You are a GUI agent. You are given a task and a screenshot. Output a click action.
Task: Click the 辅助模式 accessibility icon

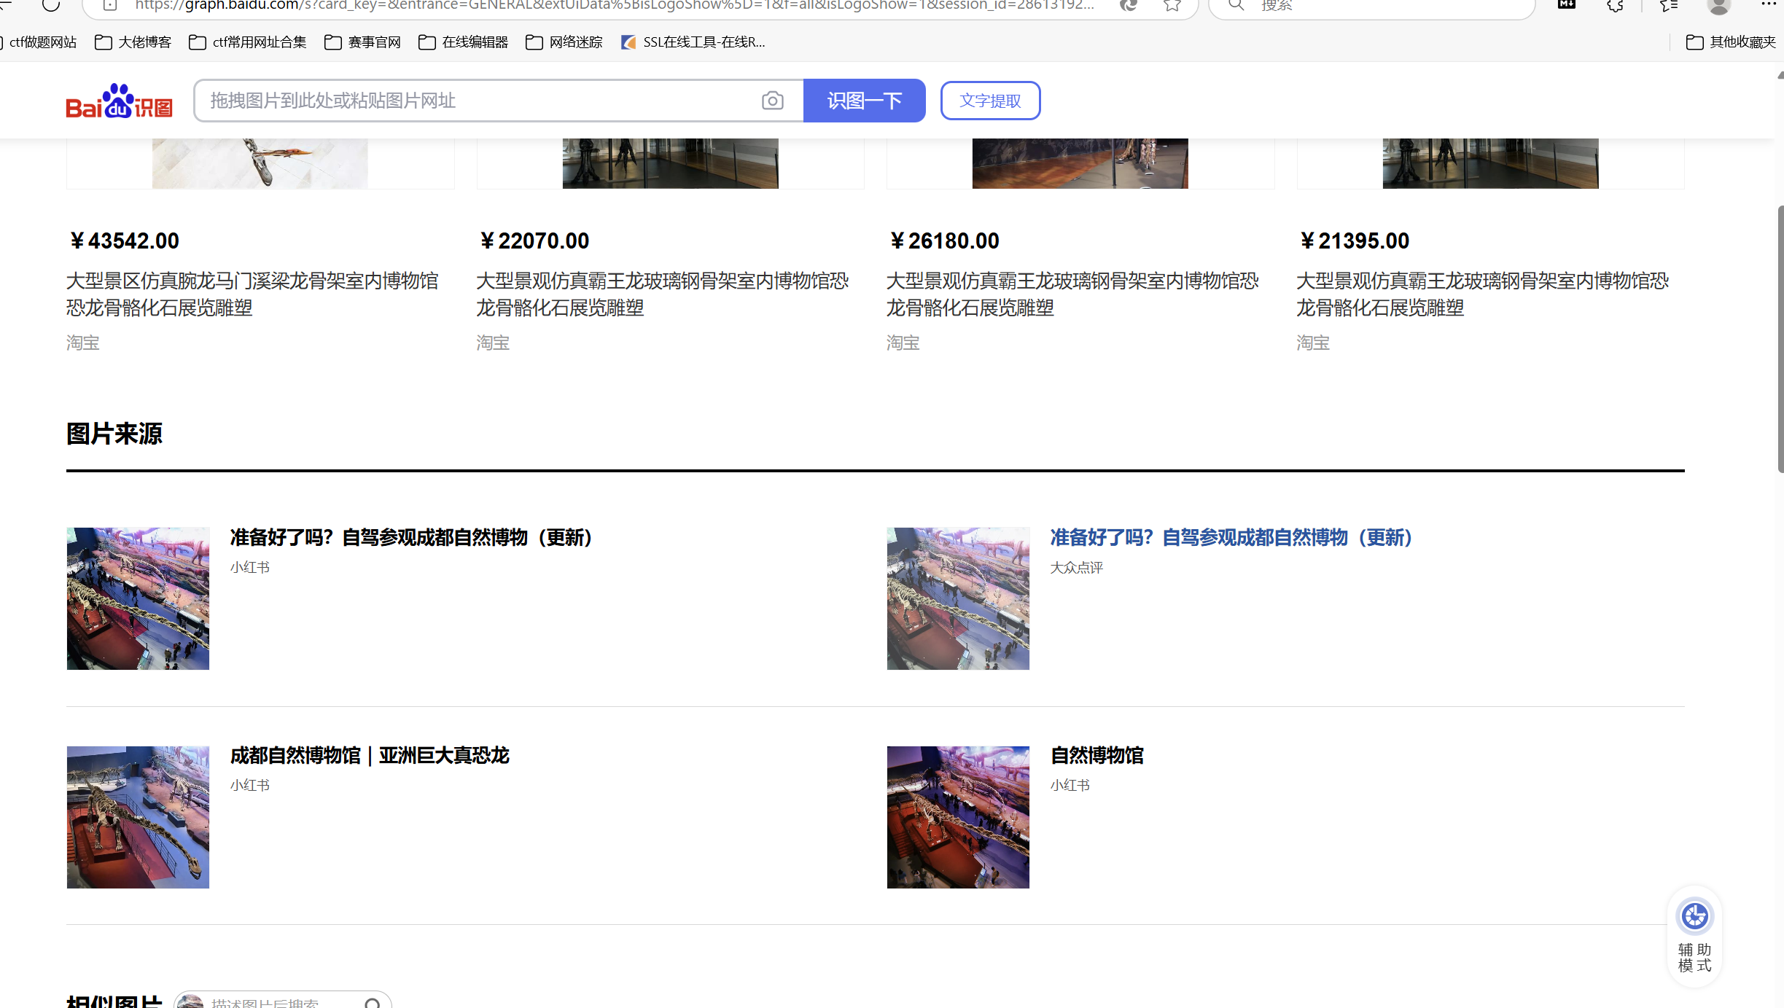click(1694, 916)
